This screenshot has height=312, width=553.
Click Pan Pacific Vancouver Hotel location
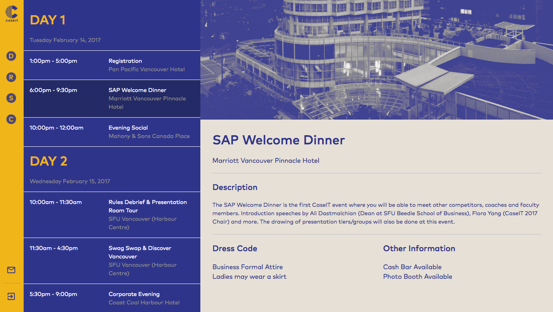point(147,70)
